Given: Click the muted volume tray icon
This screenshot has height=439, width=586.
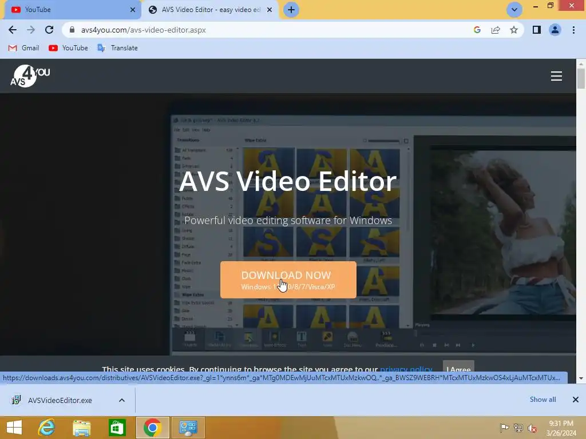Looking at the screenshot, I should coord(532,428).
